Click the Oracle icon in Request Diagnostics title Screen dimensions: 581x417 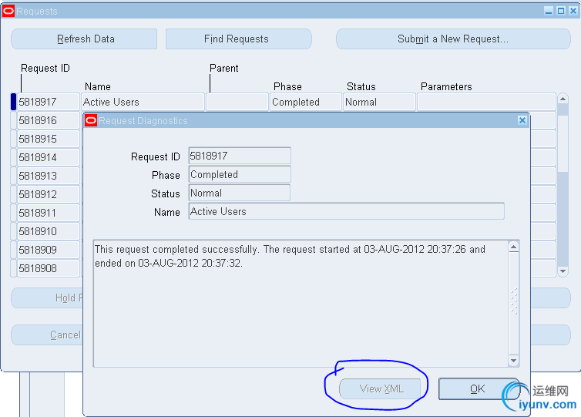pos(91,120)
